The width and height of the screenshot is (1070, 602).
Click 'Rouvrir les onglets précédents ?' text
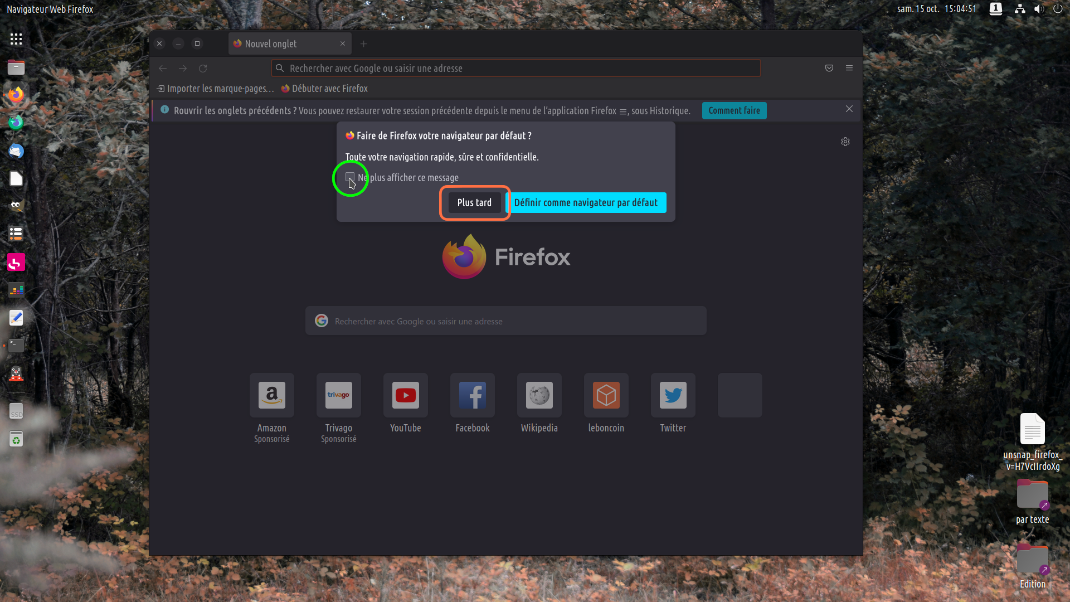pos(235,110)
